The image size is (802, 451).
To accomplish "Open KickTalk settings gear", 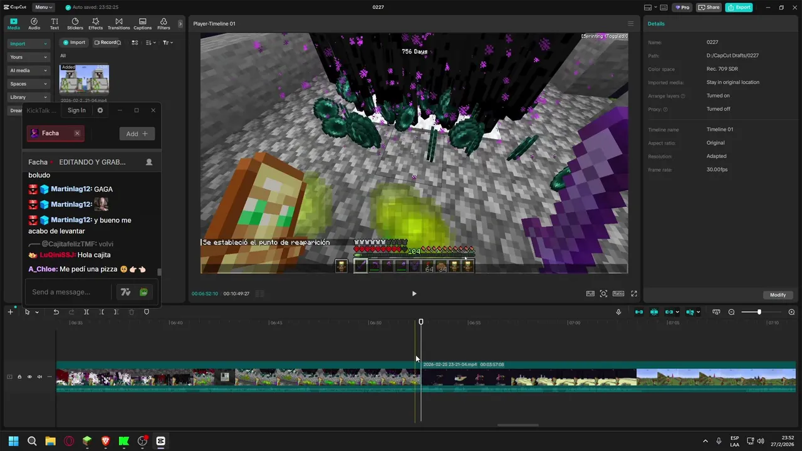I will click(100, 110).
